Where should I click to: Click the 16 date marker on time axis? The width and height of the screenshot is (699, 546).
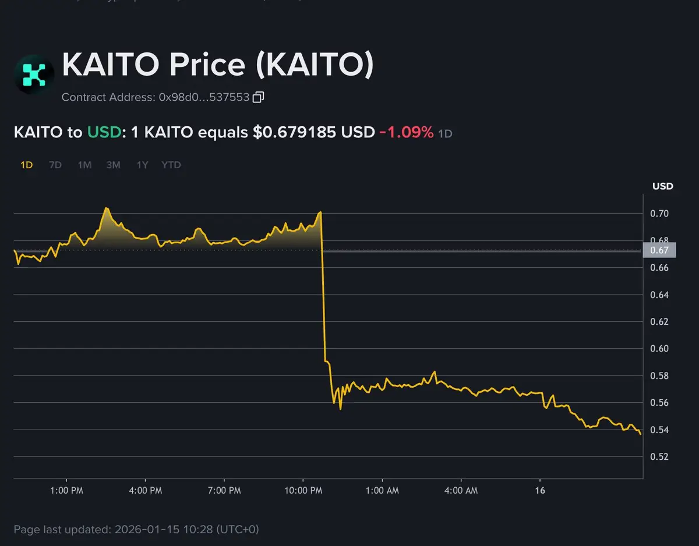[540, 491]
